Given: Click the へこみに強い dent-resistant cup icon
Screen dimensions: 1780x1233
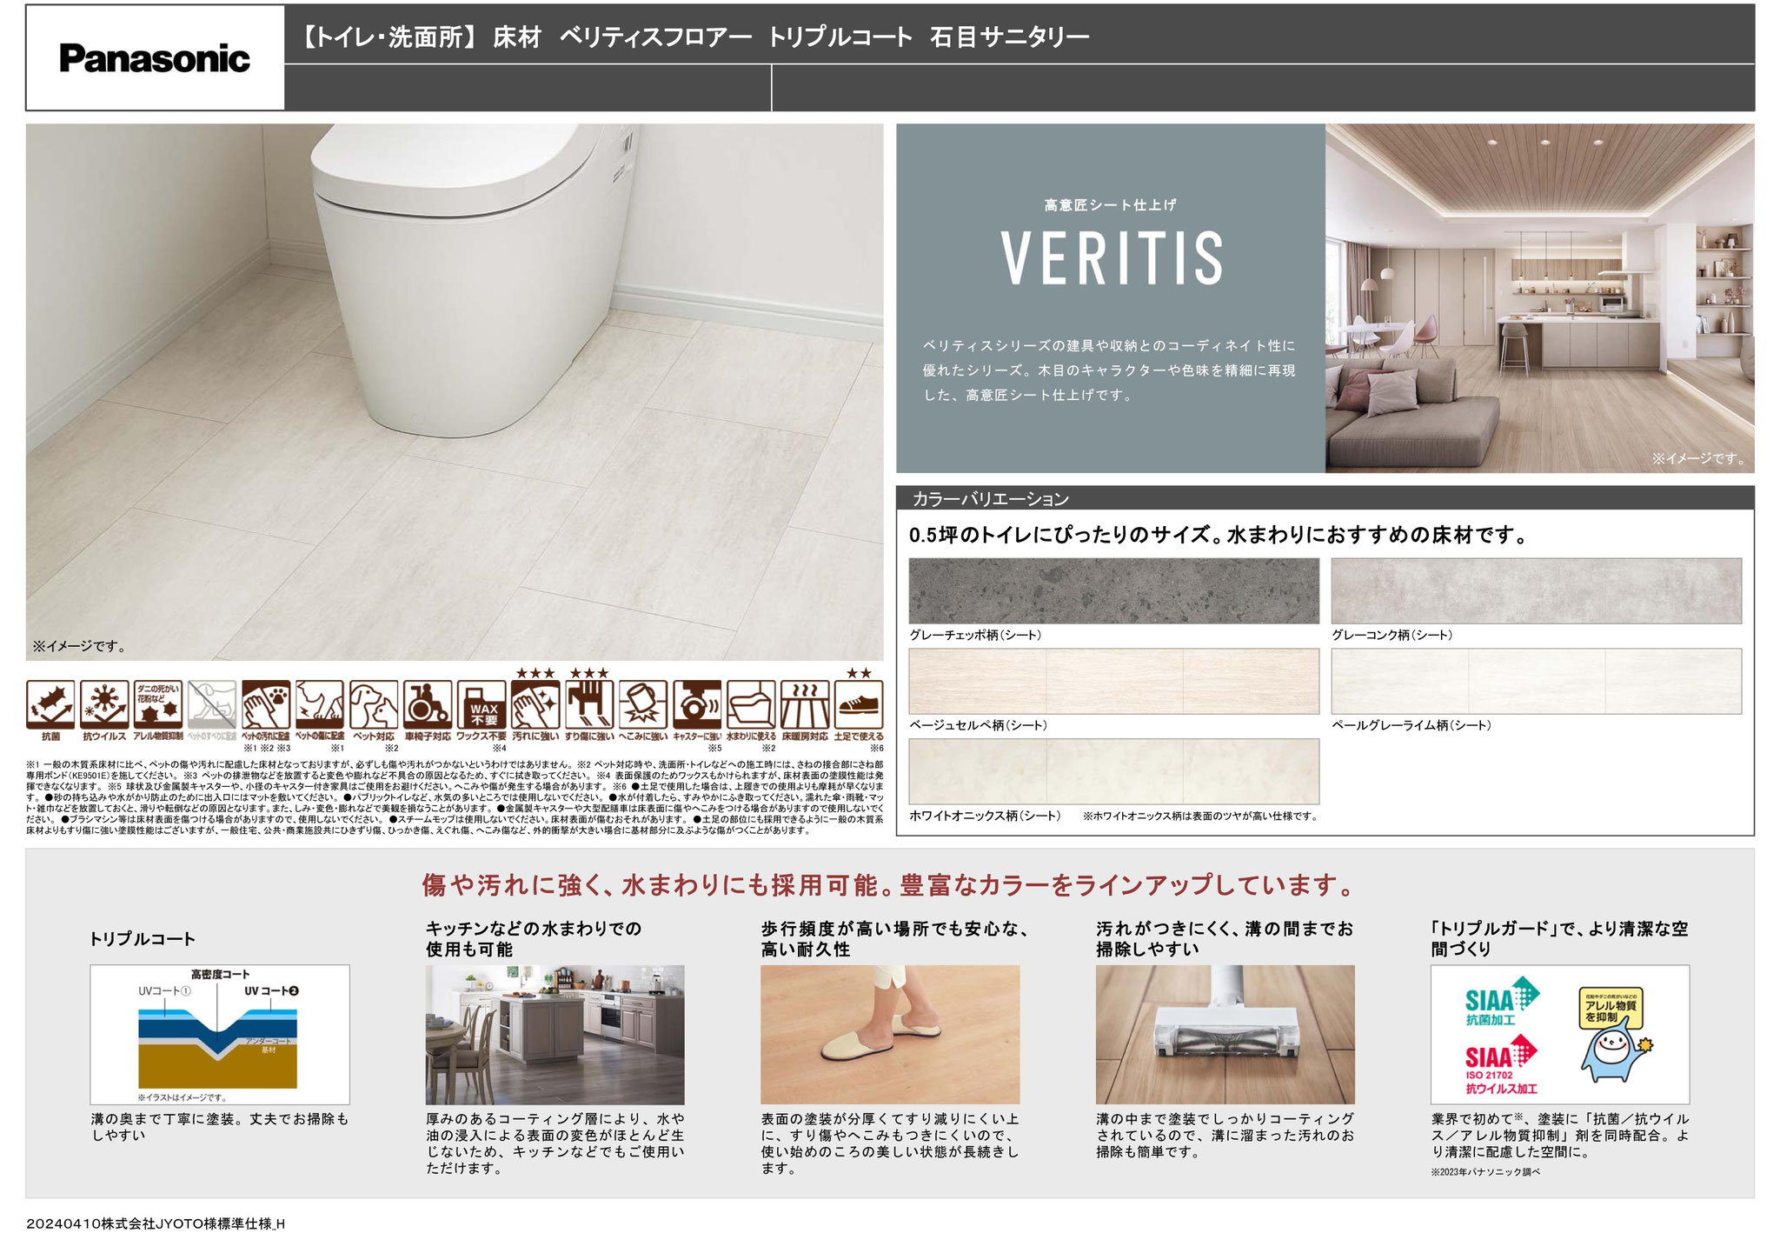Looking at the screenshot, I should (x=643, y=704).
